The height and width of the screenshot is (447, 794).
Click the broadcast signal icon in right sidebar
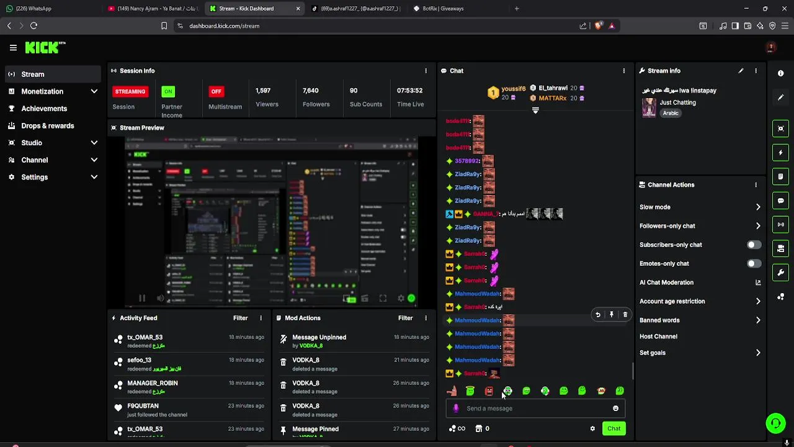click(x=780, y=225)
